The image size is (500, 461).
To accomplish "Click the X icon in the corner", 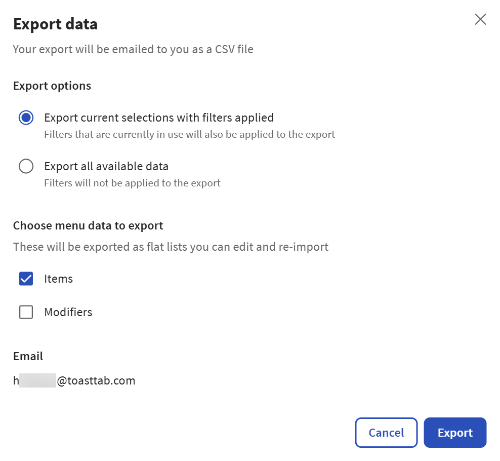I will coord(480,19).
